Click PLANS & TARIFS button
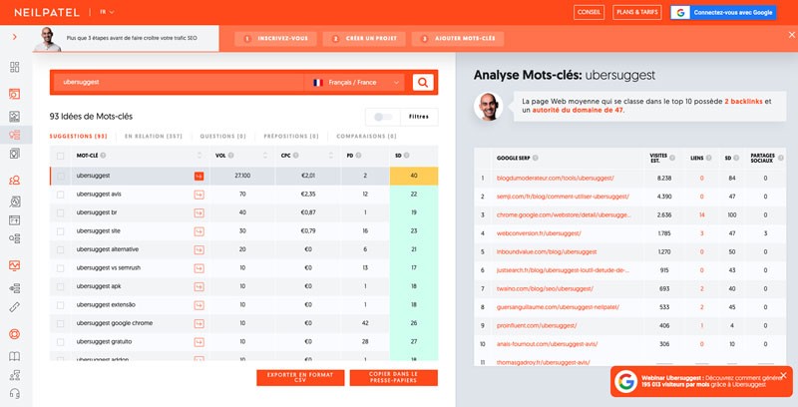This screenshot has height=407, width=798. 637,12
